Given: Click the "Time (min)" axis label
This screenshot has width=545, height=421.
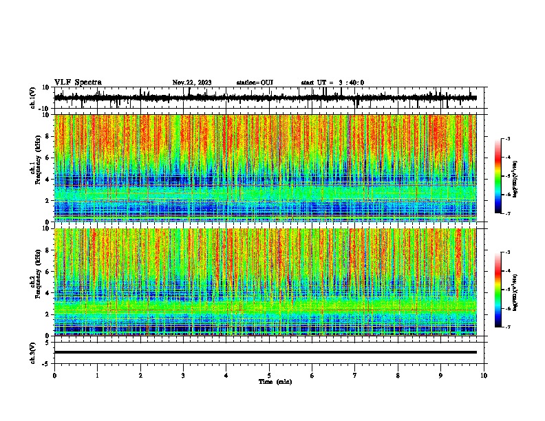Looking at the screenshot, I should click(275, 382).
